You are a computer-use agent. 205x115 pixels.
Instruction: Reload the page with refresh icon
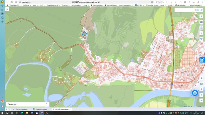coord(16,2)
